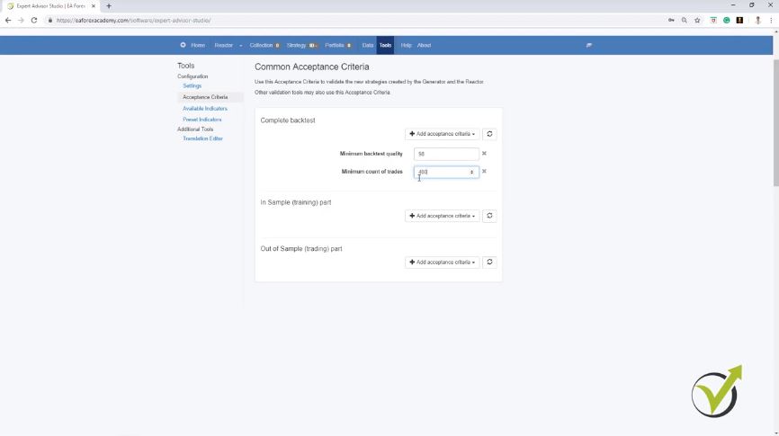Click the gear icon beside Home in navbar
This screenshot has width=779, height=436.
tap(184, 45)
